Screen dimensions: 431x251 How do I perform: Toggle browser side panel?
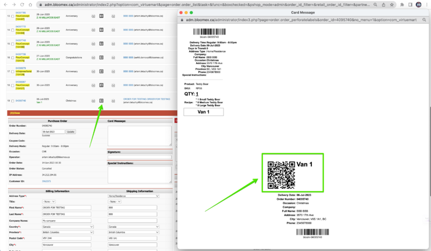[411, 5]
